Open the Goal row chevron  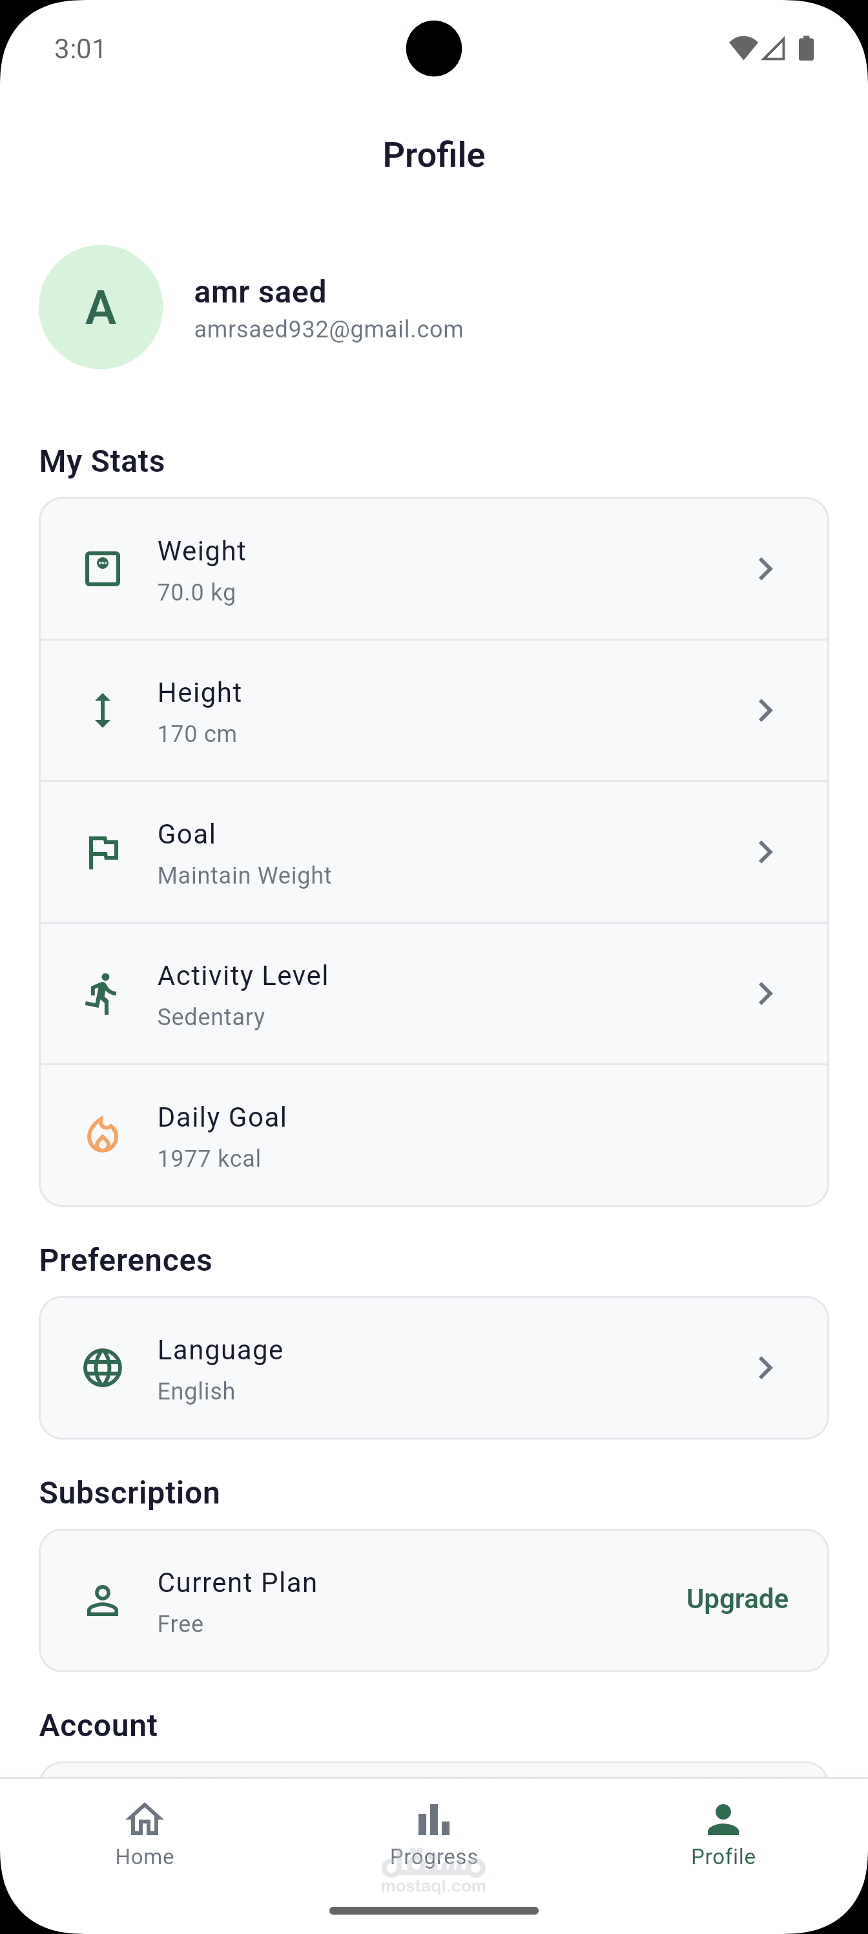click(765, 852)
